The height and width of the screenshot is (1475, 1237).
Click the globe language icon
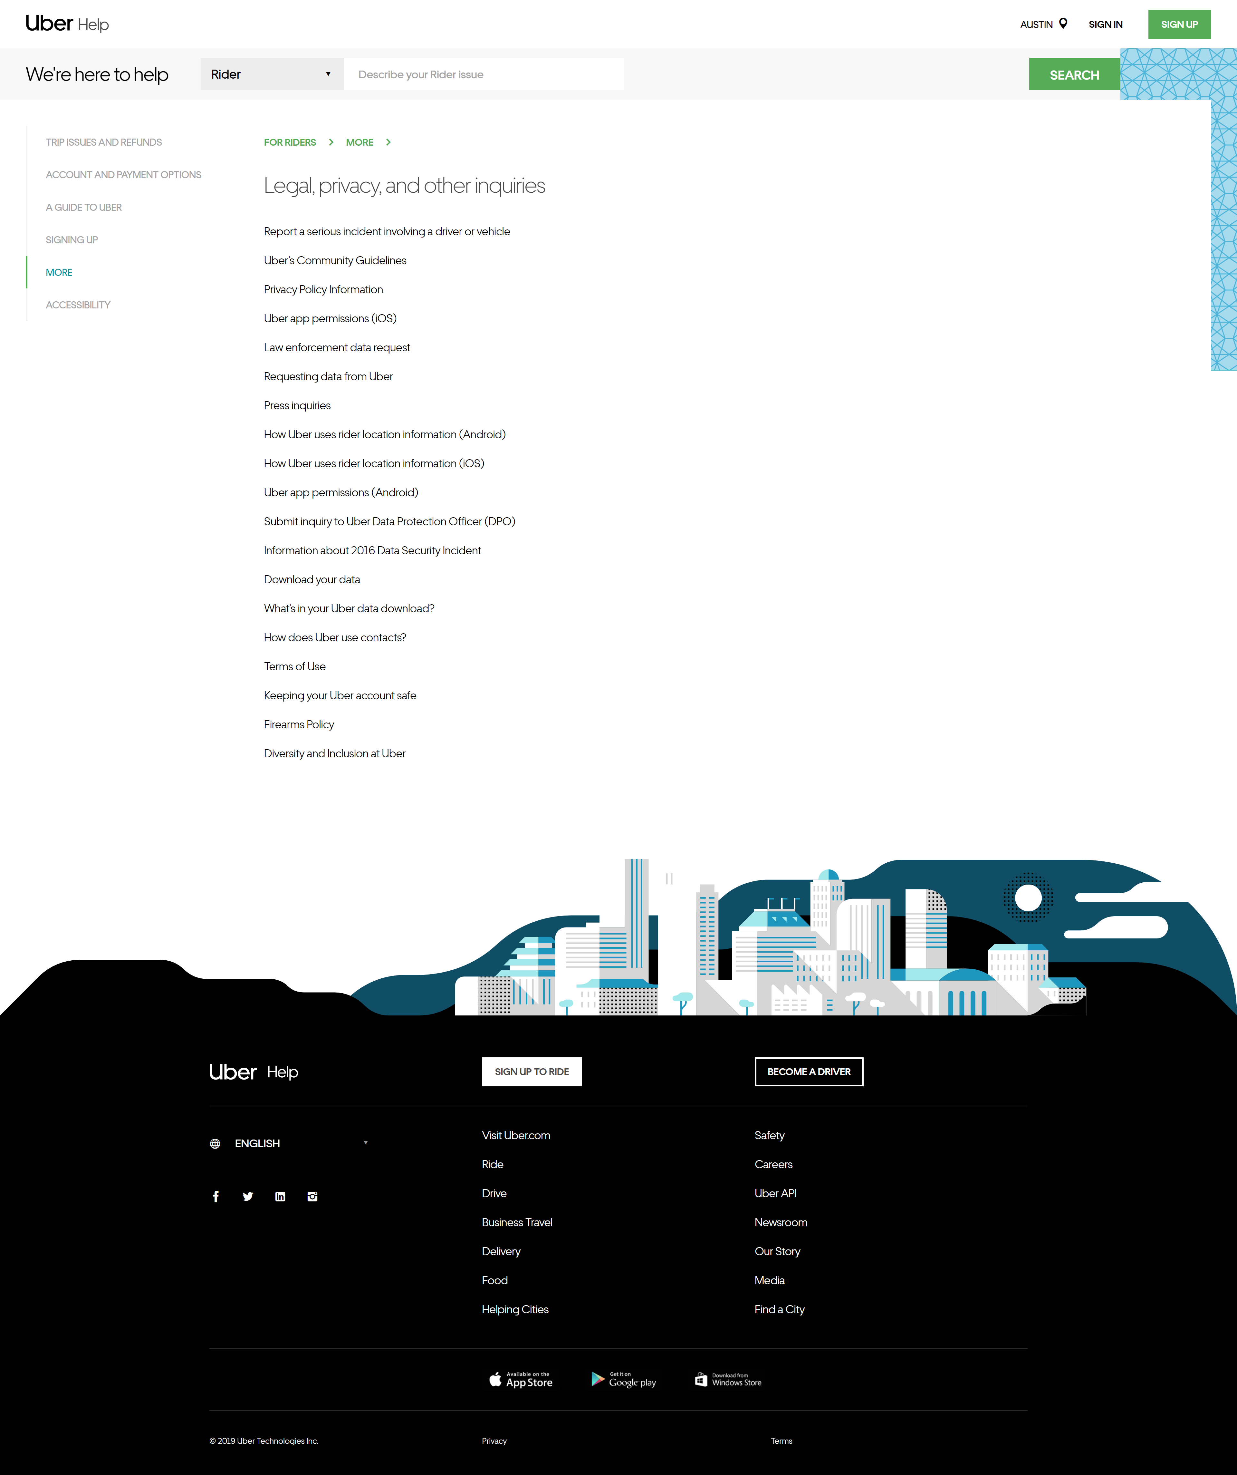point(215,1143)
